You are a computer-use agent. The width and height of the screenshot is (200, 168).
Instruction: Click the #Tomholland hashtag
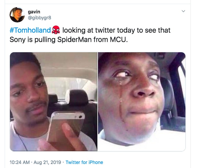[30, 30]
